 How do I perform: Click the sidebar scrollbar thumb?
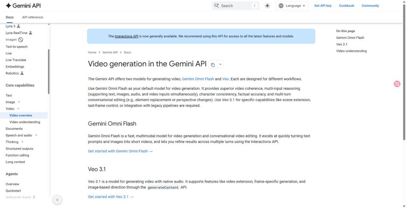tap(48, 71)
